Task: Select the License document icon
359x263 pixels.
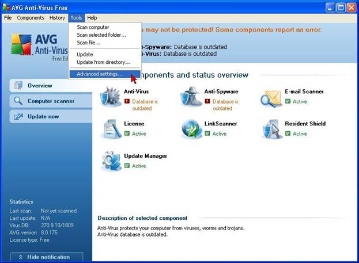Action: tap(111, 129)
